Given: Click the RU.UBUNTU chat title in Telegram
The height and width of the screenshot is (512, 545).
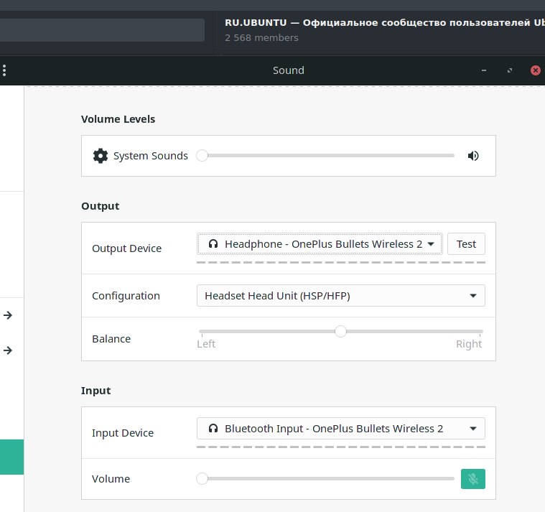Looking at the screenshot, I should [385, 22].
